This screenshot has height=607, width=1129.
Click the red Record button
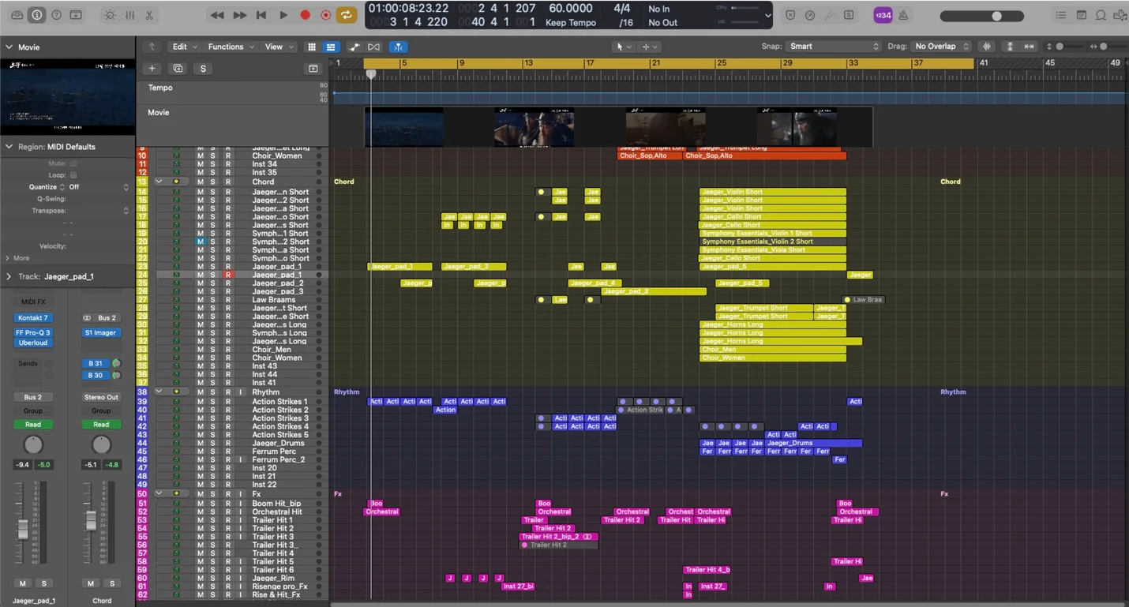[x=305, y=15]
